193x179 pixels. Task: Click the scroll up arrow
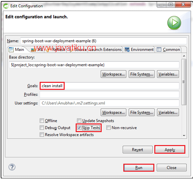tap(184, 56)
